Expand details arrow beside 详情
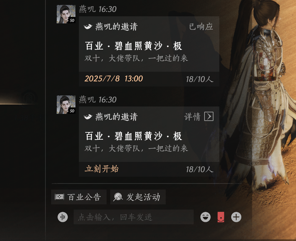The image size is (296, 241). point(209,116)
